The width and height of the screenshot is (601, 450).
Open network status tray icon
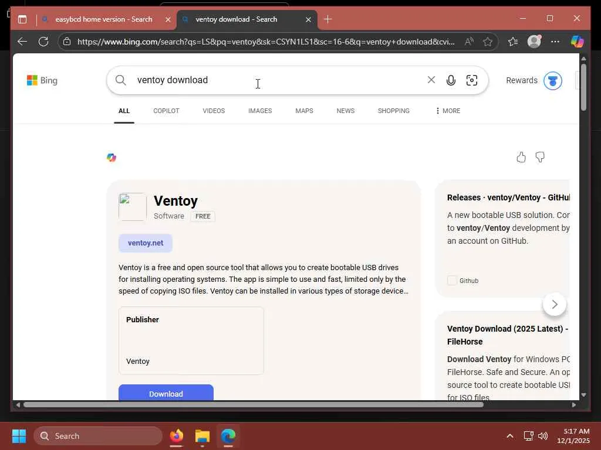[x=529, y=436]
